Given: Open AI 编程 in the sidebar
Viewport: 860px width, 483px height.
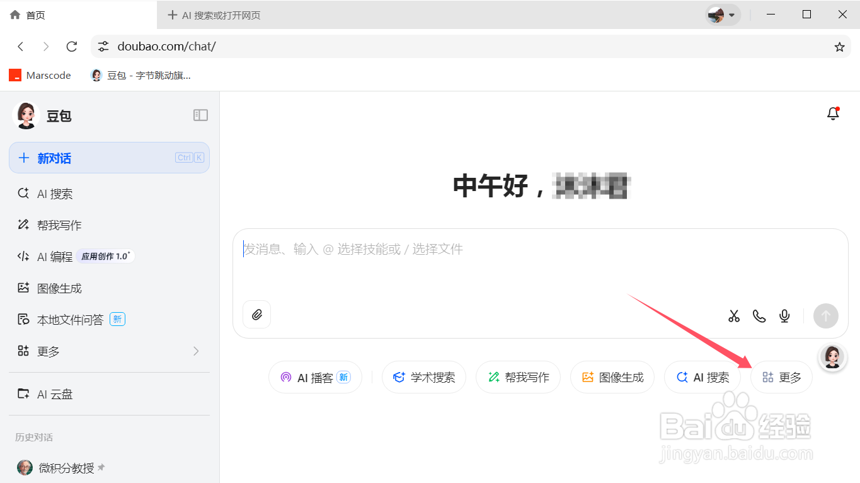Looking at the screenshot, I should (109, 257).
